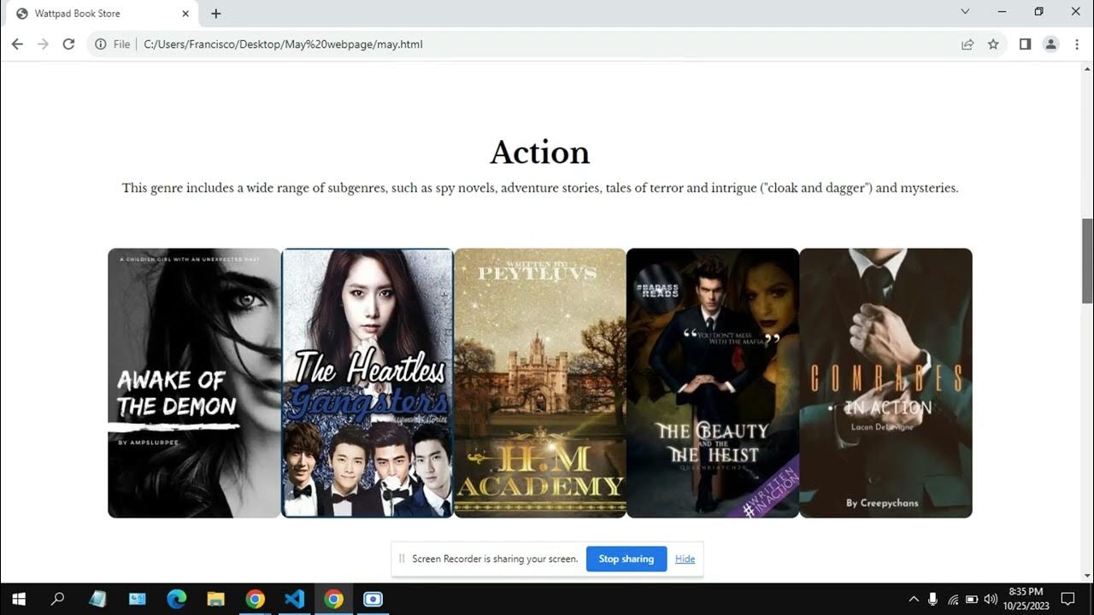1094x615 pixels.
Task: Hide the screen sharing notification bar
Action: pos(685,559)
